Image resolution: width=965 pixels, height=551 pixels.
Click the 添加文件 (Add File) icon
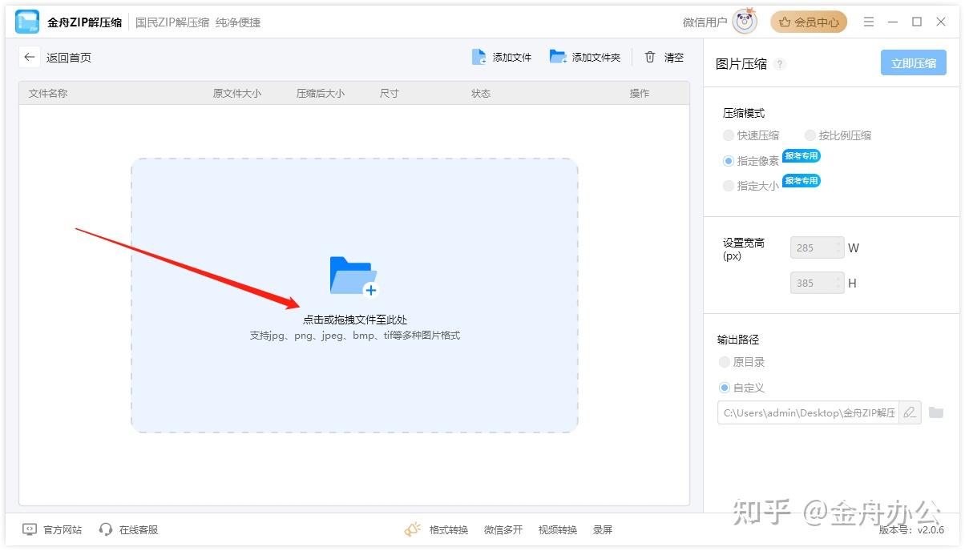tap(479, 57)
